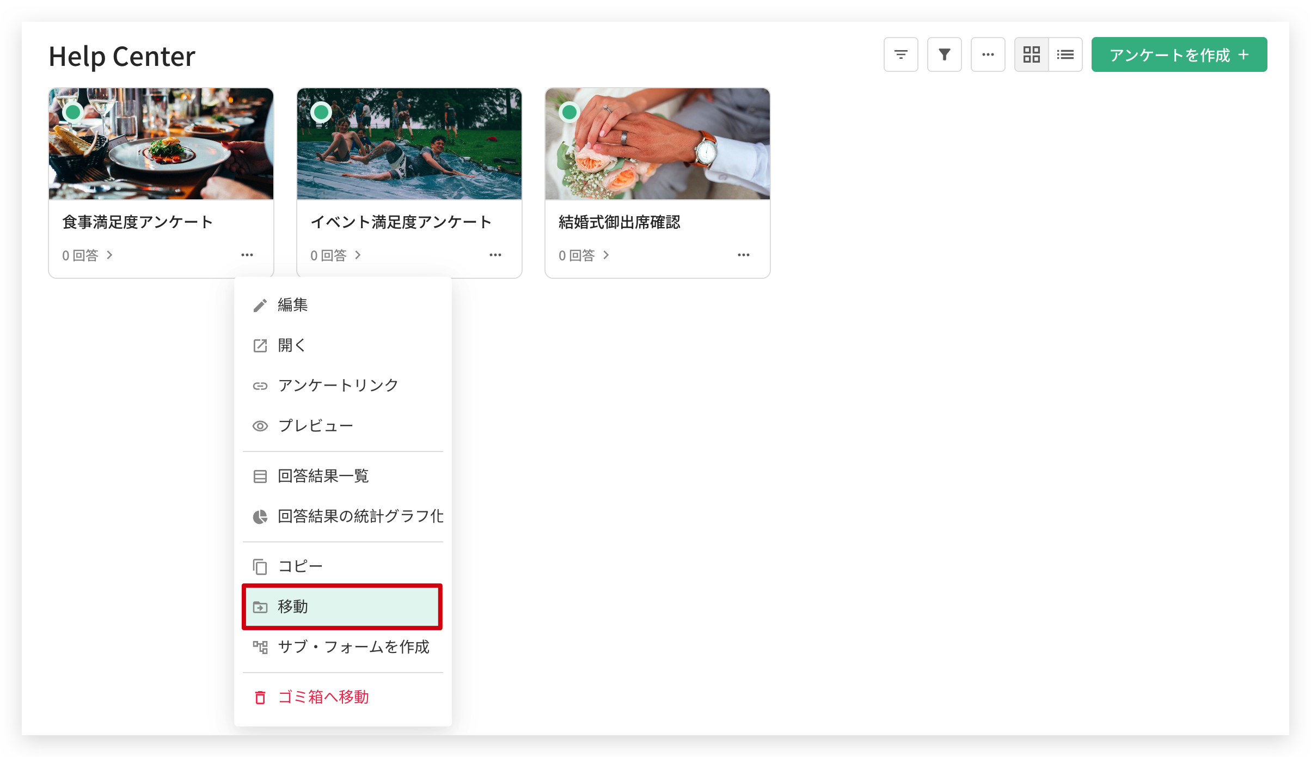Click the funnel filter icon
The image size is (1311, 757).
point(944,54)
